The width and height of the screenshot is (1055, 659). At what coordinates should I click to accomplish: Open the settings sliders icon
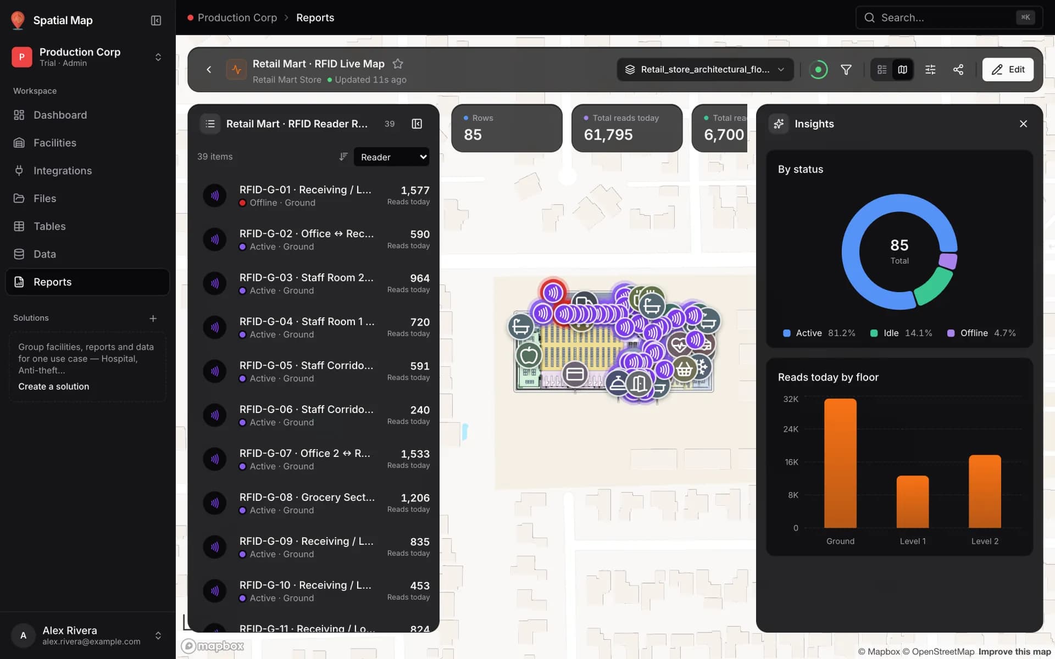pos(930,70)
